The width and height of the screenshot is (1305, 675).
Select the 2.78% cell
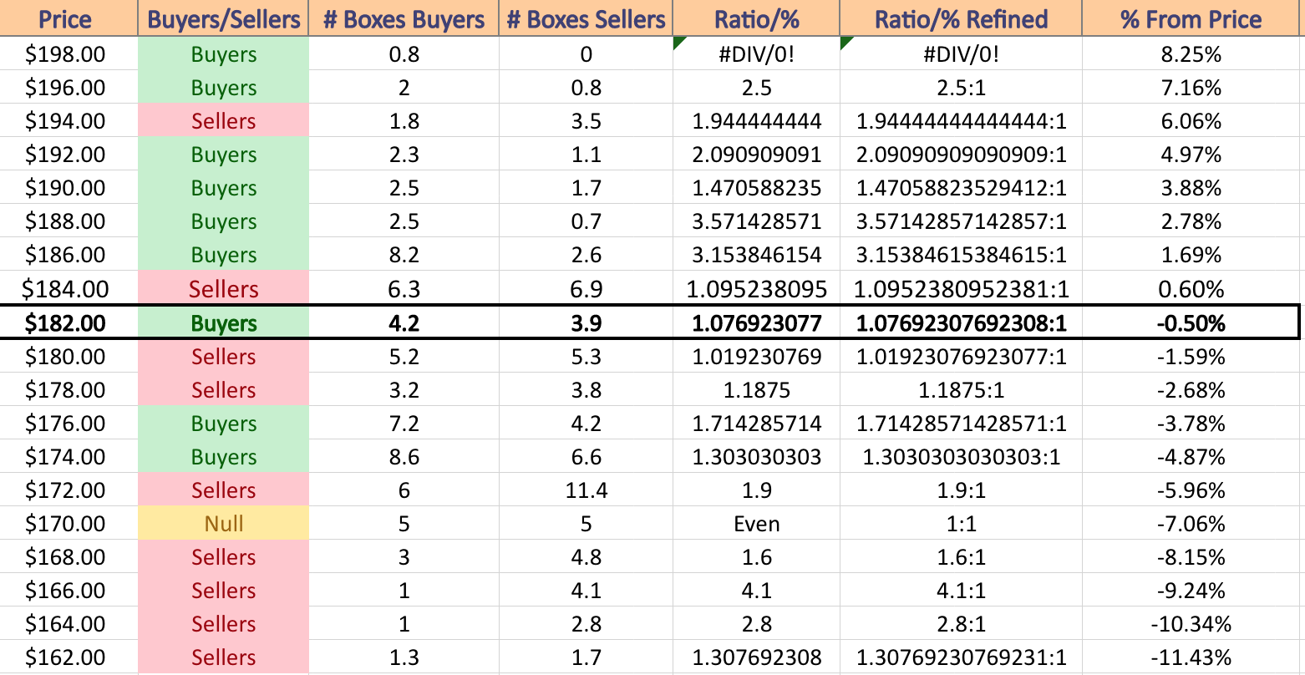tap(1191, 221)
